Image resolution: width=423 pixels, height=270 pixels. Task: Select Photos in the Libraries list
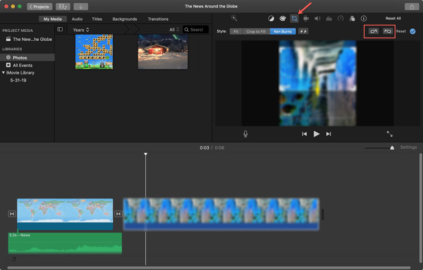[x=27, y=58]
